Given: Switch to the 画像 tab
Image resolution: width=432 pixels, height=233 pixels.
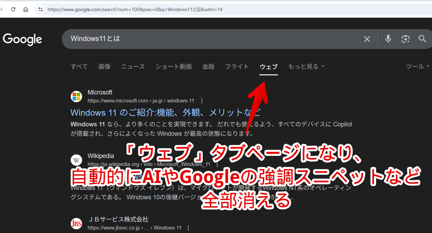Looking at the screenshot, I should tap(105, 66).
